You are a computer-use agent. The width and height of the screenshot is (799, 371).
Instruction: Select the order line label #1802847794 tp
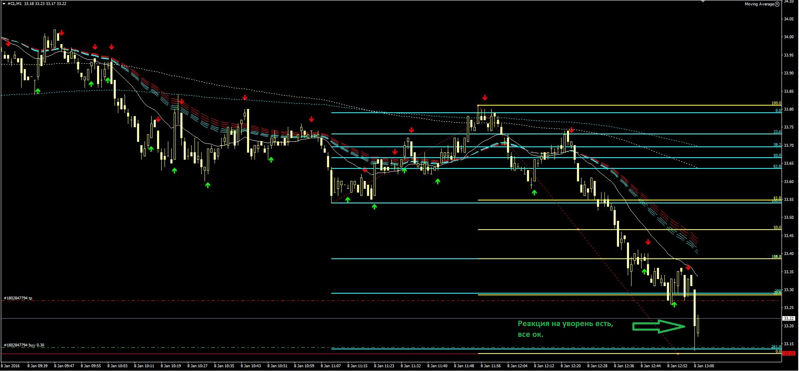(18, 298)
